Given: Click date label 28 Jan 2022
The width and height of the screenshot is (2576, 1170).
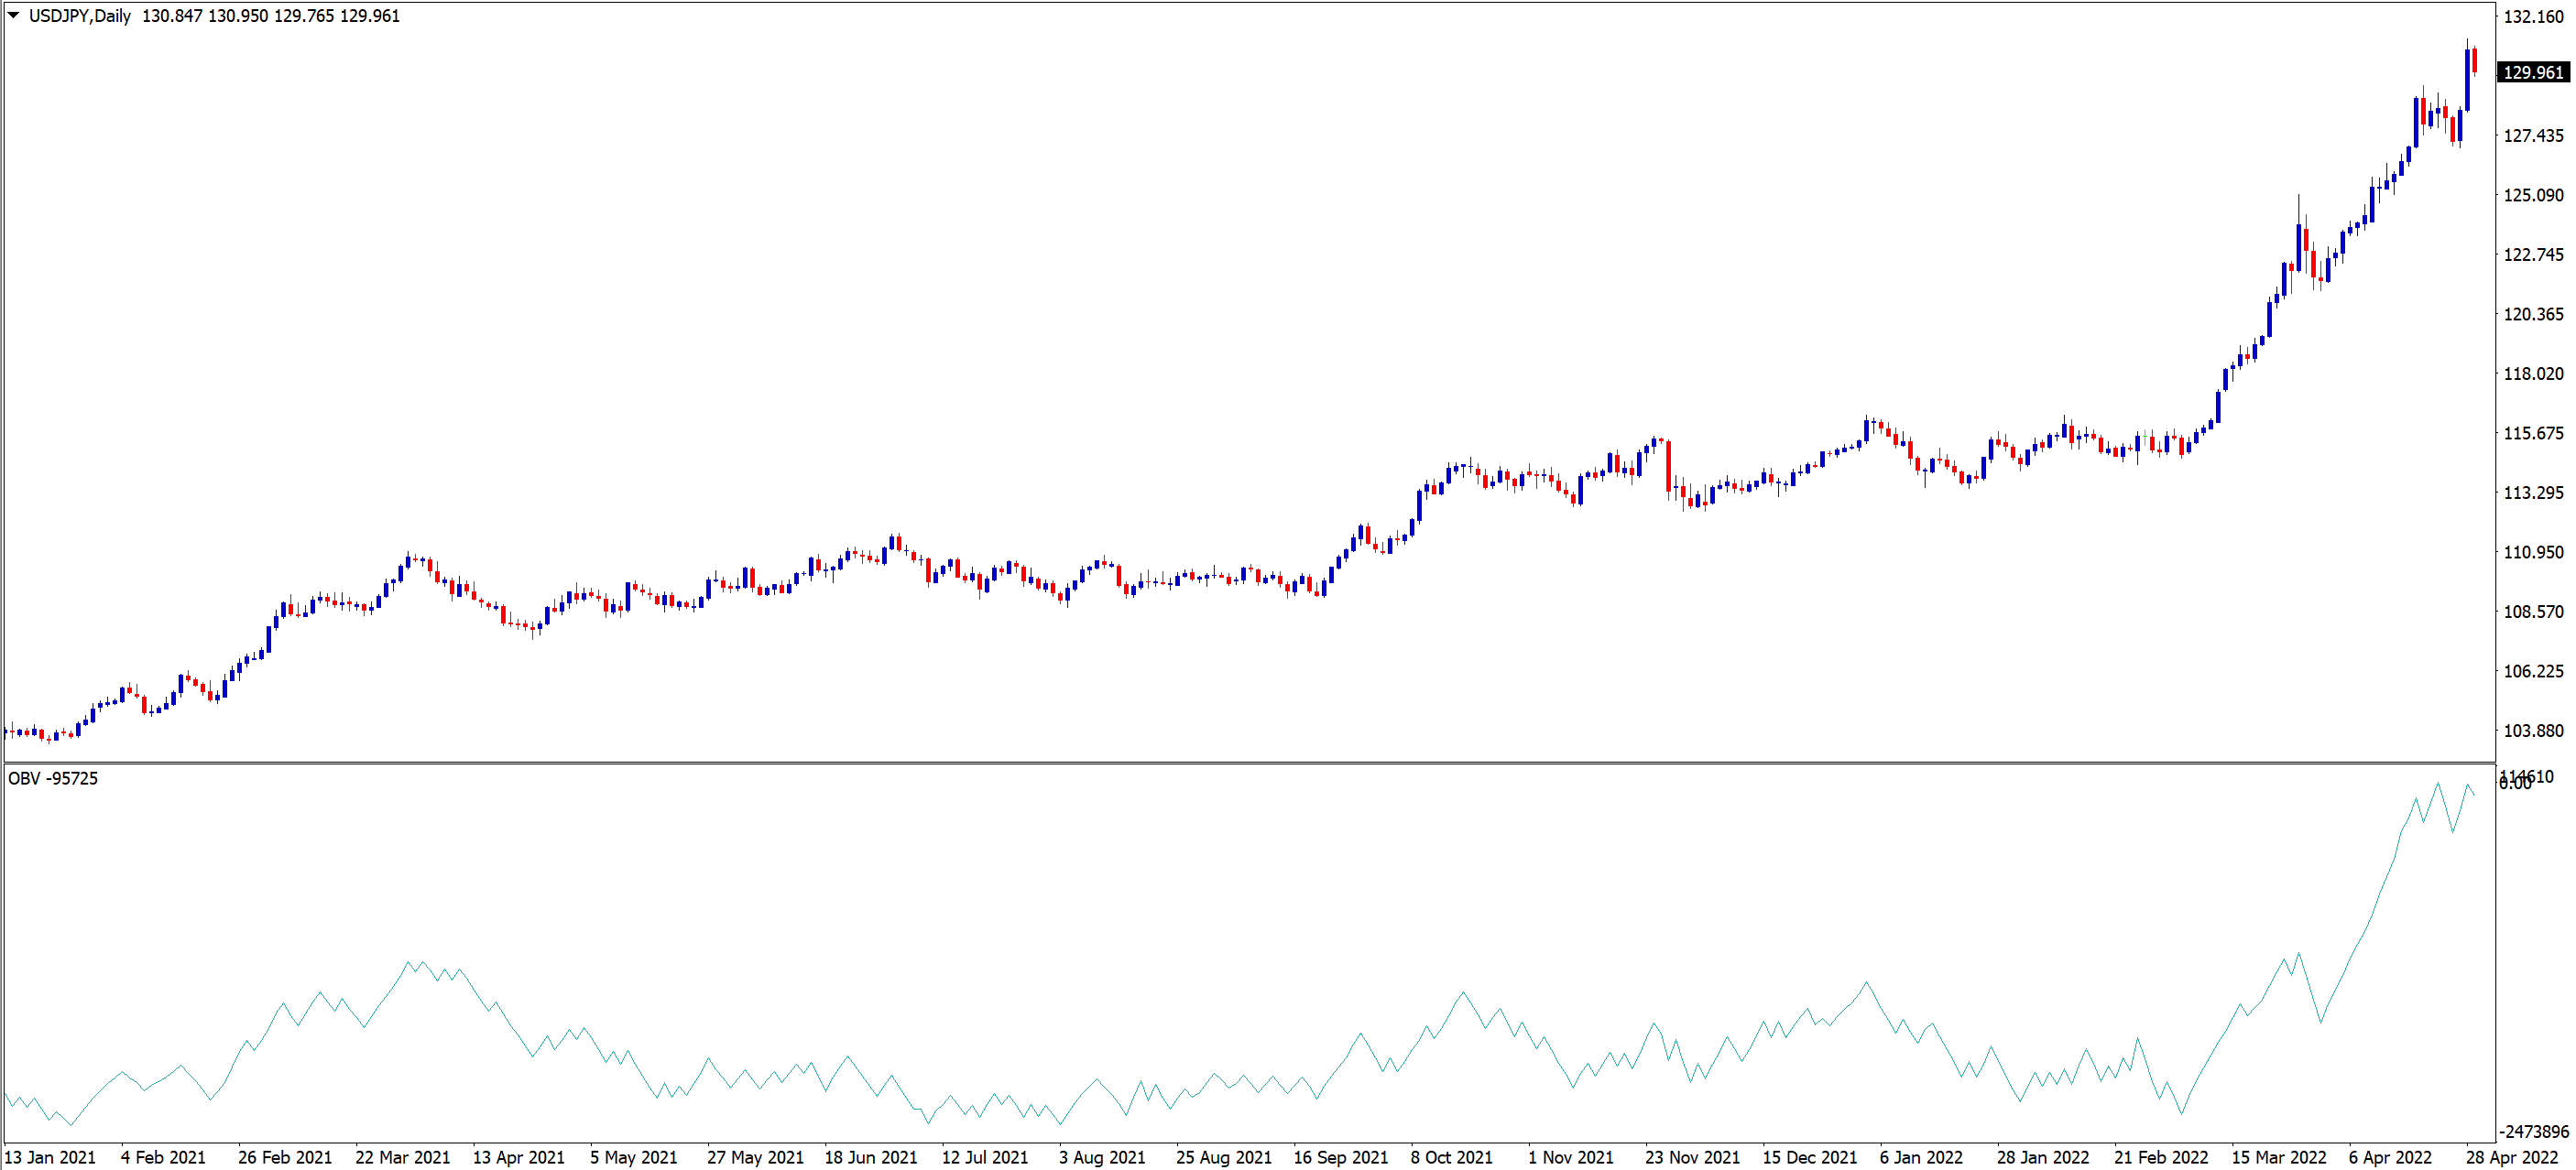Looking at the screenshot, I should click(2043, 1157).
